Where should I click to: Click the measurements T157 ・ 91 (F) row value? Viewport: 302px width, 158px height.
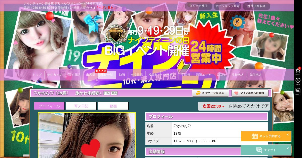[195, 141]
